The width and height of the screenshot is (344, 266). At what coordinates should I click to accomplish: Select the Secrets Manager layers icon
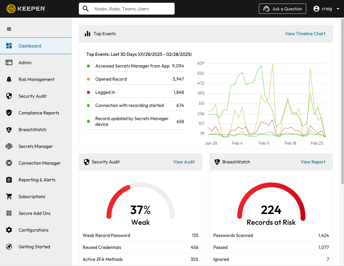(9, 146)
